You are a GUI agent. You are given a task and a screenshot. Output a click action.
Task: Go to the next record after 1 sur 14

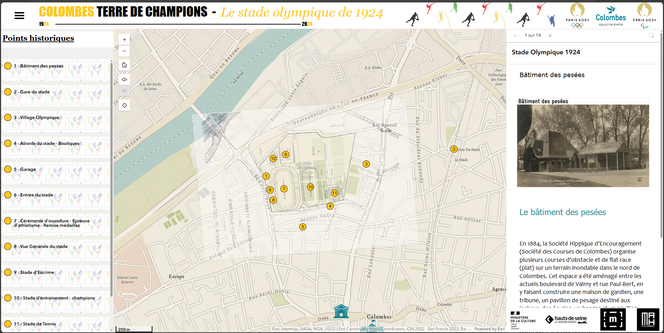pyautogui.click(x=550, y=35)
